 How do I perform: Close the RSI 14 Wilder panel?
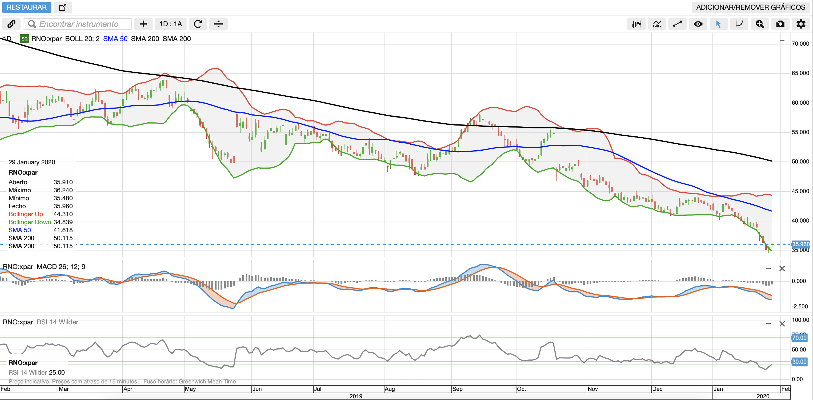pyautogui.click(x=782, y=324)
